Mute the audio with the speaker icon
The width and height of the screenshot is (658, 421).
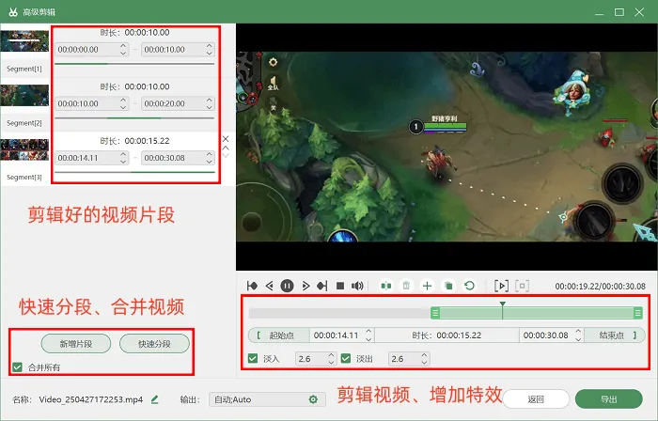tap(357, 286)
